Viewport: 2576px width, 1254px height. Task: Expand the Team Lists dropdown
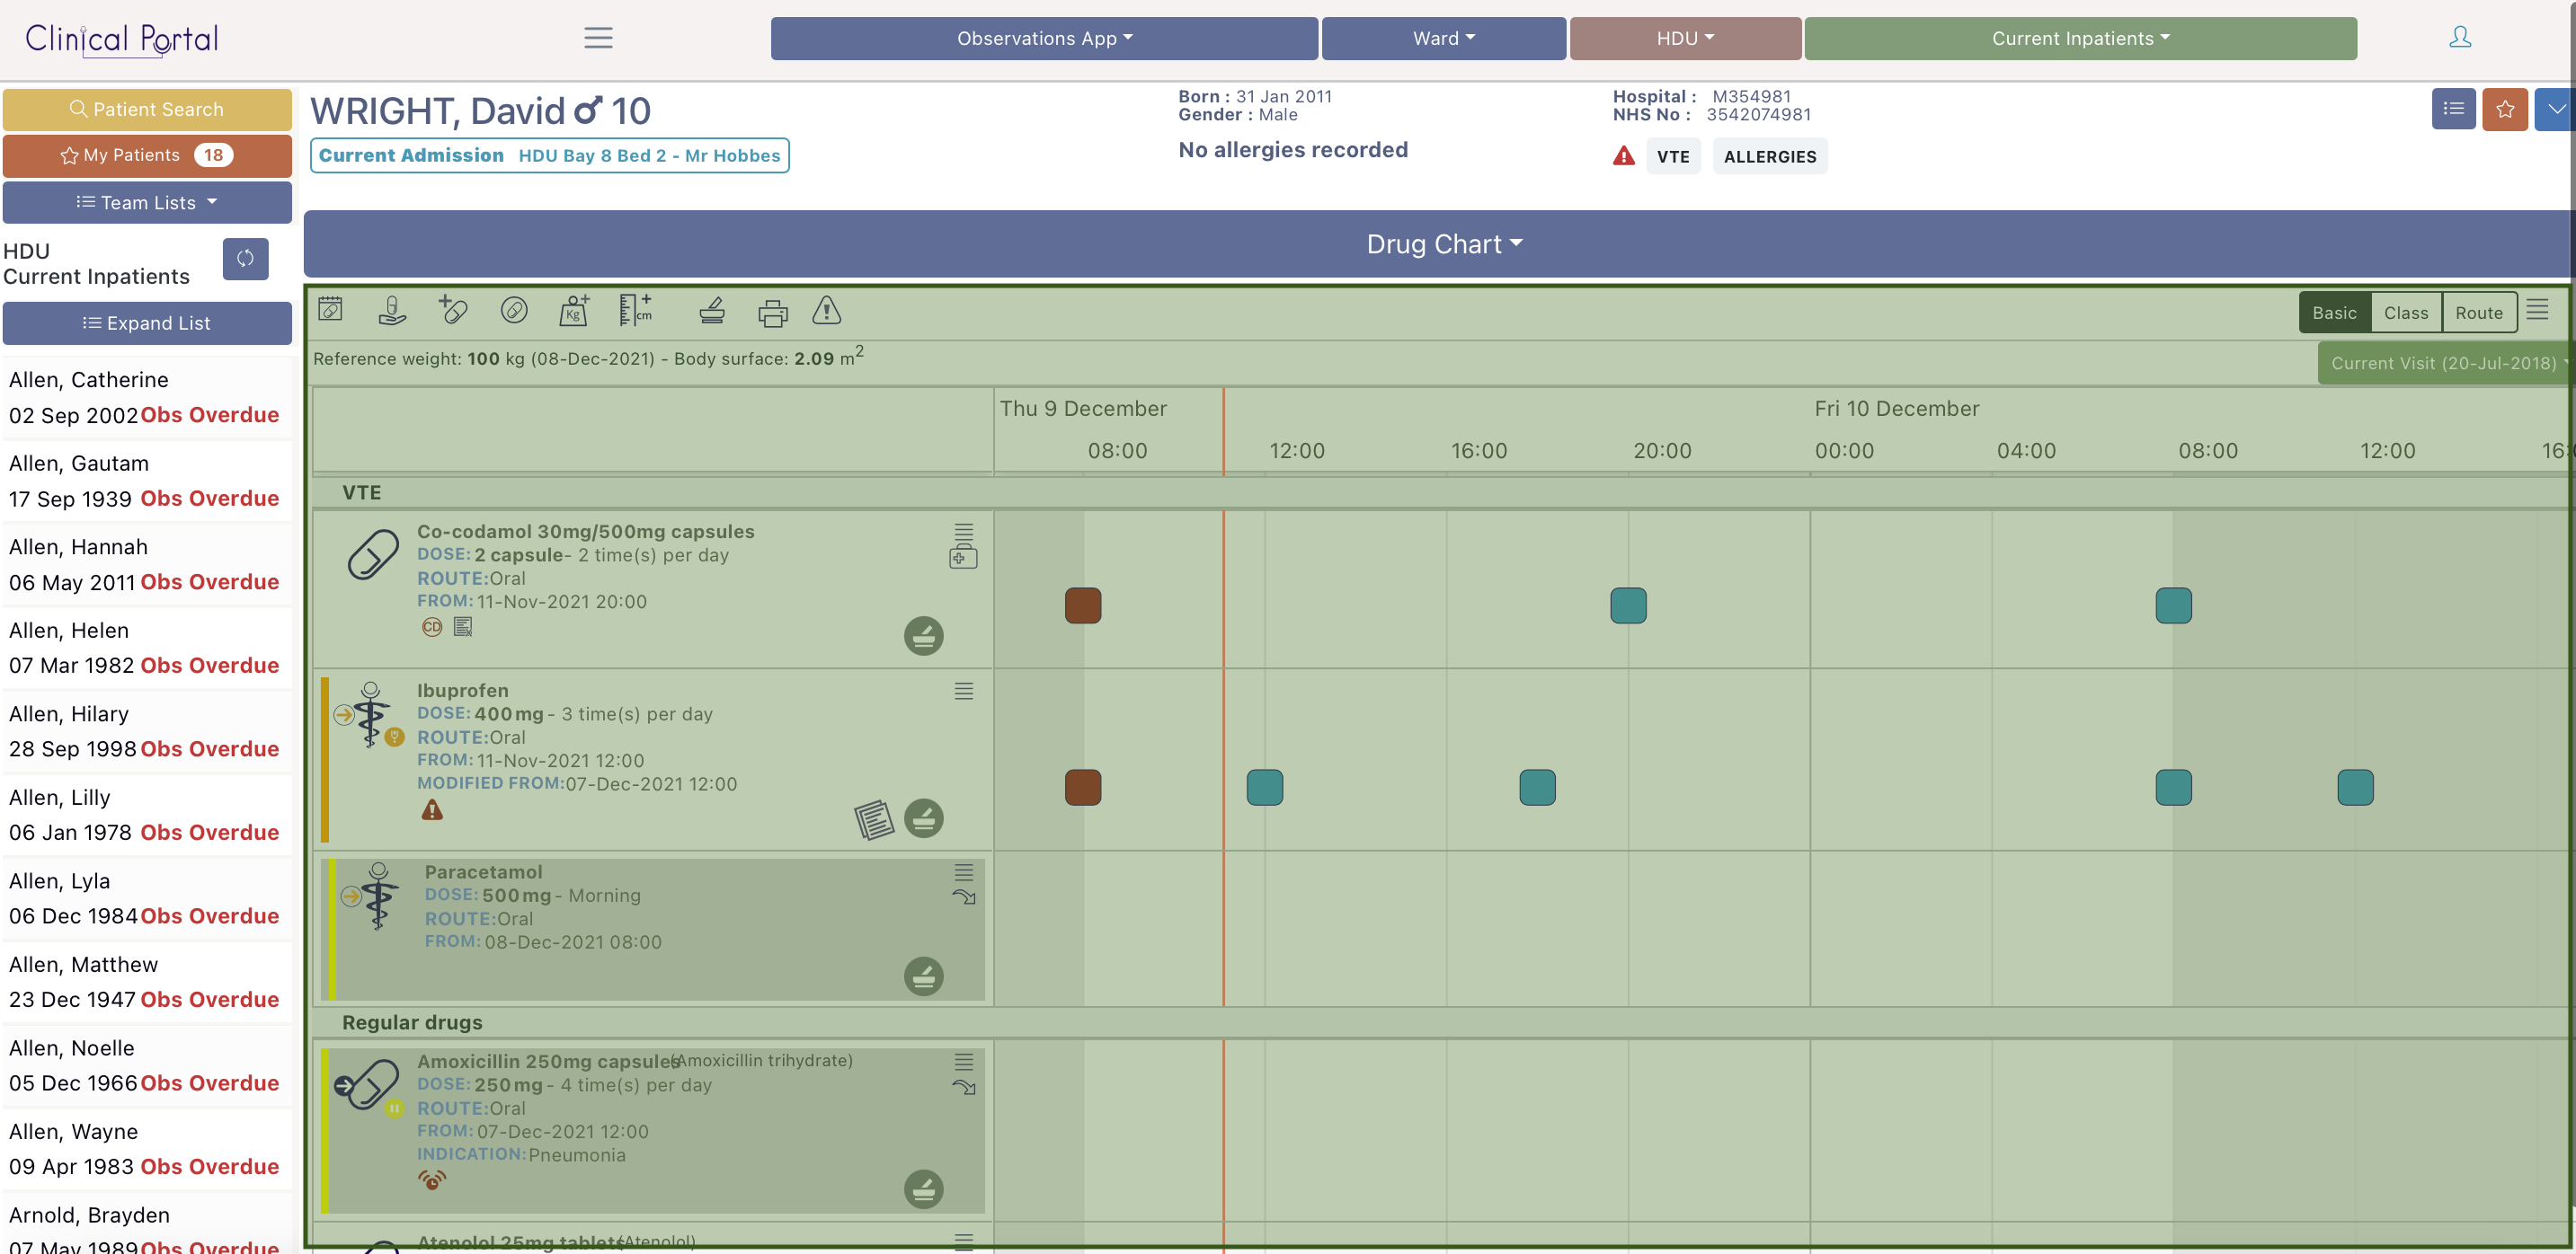click(x=147, y=203)
